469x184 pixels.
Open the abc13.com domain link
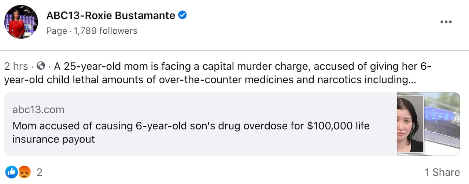pyautogui.click(x=38, y=110)
